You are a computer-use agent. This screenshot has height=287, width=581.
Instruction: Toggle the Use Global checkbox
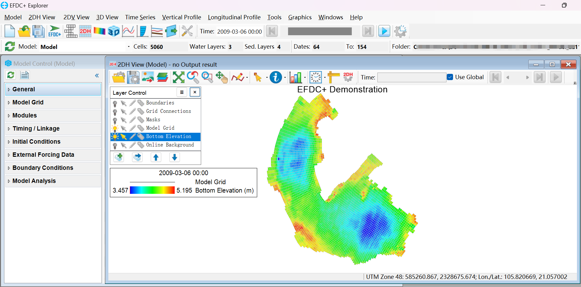pos(450,77)
